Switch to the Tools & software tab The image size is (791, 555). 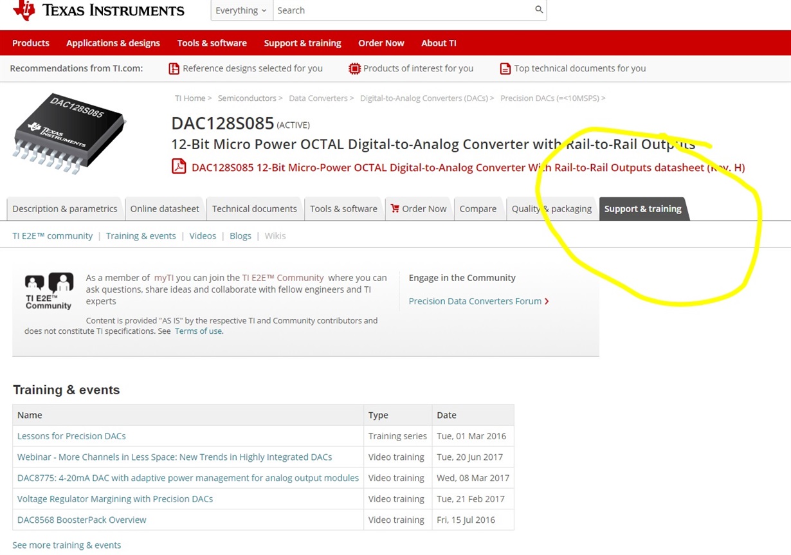343,209
